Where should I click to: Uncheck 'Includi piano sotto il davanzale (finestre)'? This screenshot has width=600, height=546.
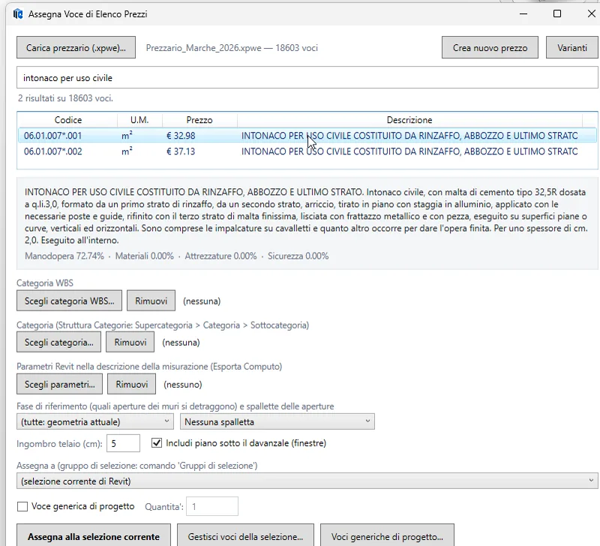157,443
